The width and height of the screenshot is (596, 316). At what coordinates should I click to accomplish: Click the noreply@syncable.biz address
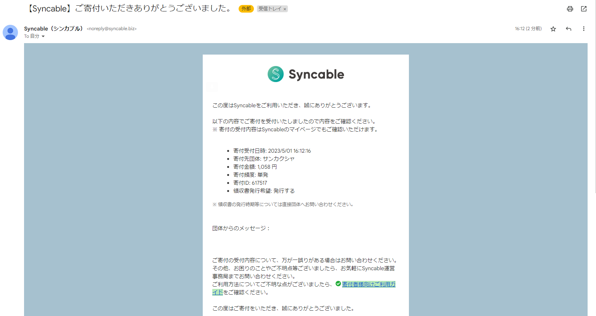tap(111, 29)
